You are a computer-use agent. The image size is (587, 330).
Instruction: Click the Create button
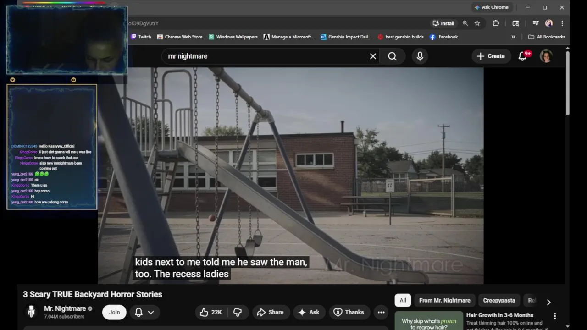491,56
